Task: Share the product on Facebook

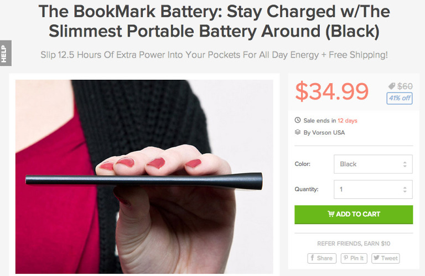Action: pos(322,258)
